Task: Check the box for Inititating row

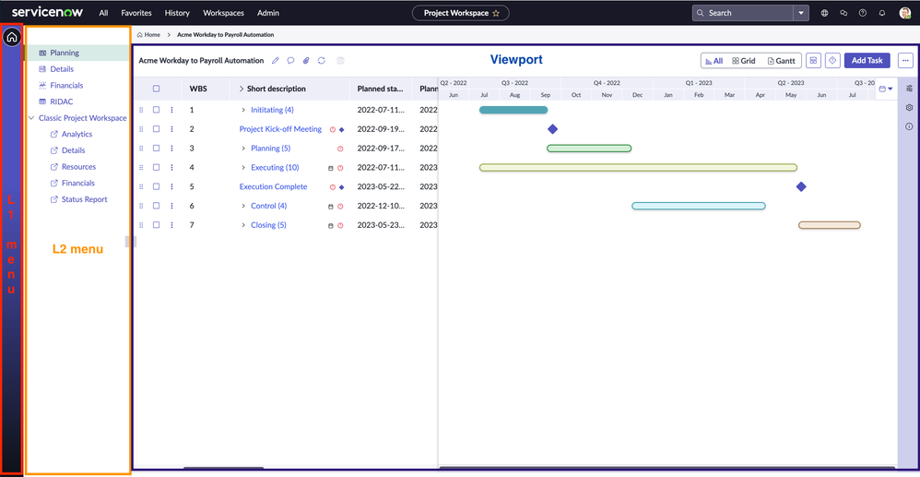Action: coord(156,110)
